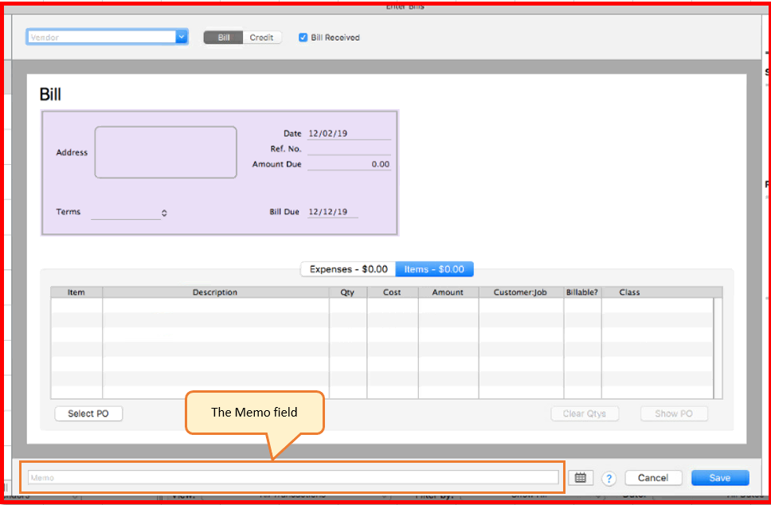Click the items table vertical scrollbar

(x=718, y=347)
